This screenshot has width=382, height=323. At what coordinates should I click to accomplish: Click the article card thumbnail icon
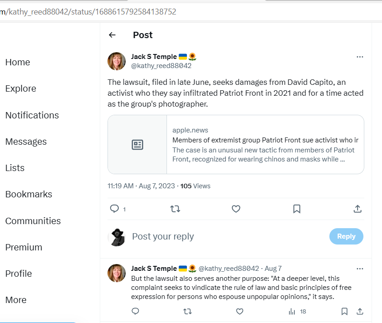pos(137,145)
